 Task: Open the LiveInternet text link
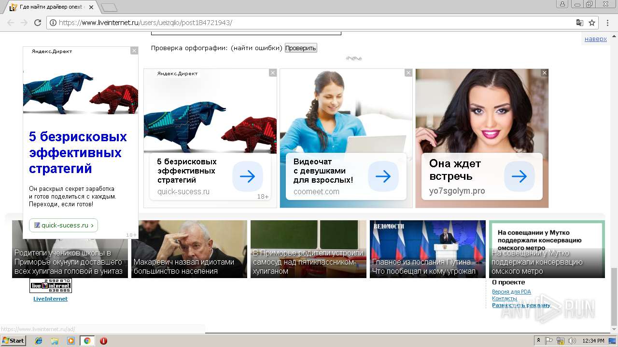51,299
